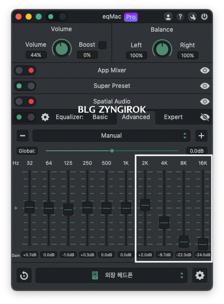Click the +2.0dB gain field
The width and height of the screenshot is (224, 304).
(x=145, y=255)
